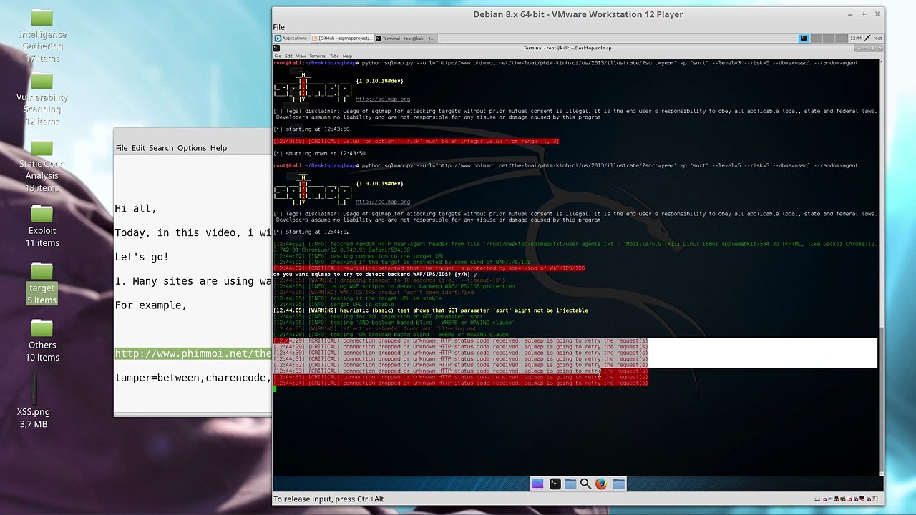Open the Exploit folder on desktop
This screenshot has width=916, height=515.
pos(42,213)
